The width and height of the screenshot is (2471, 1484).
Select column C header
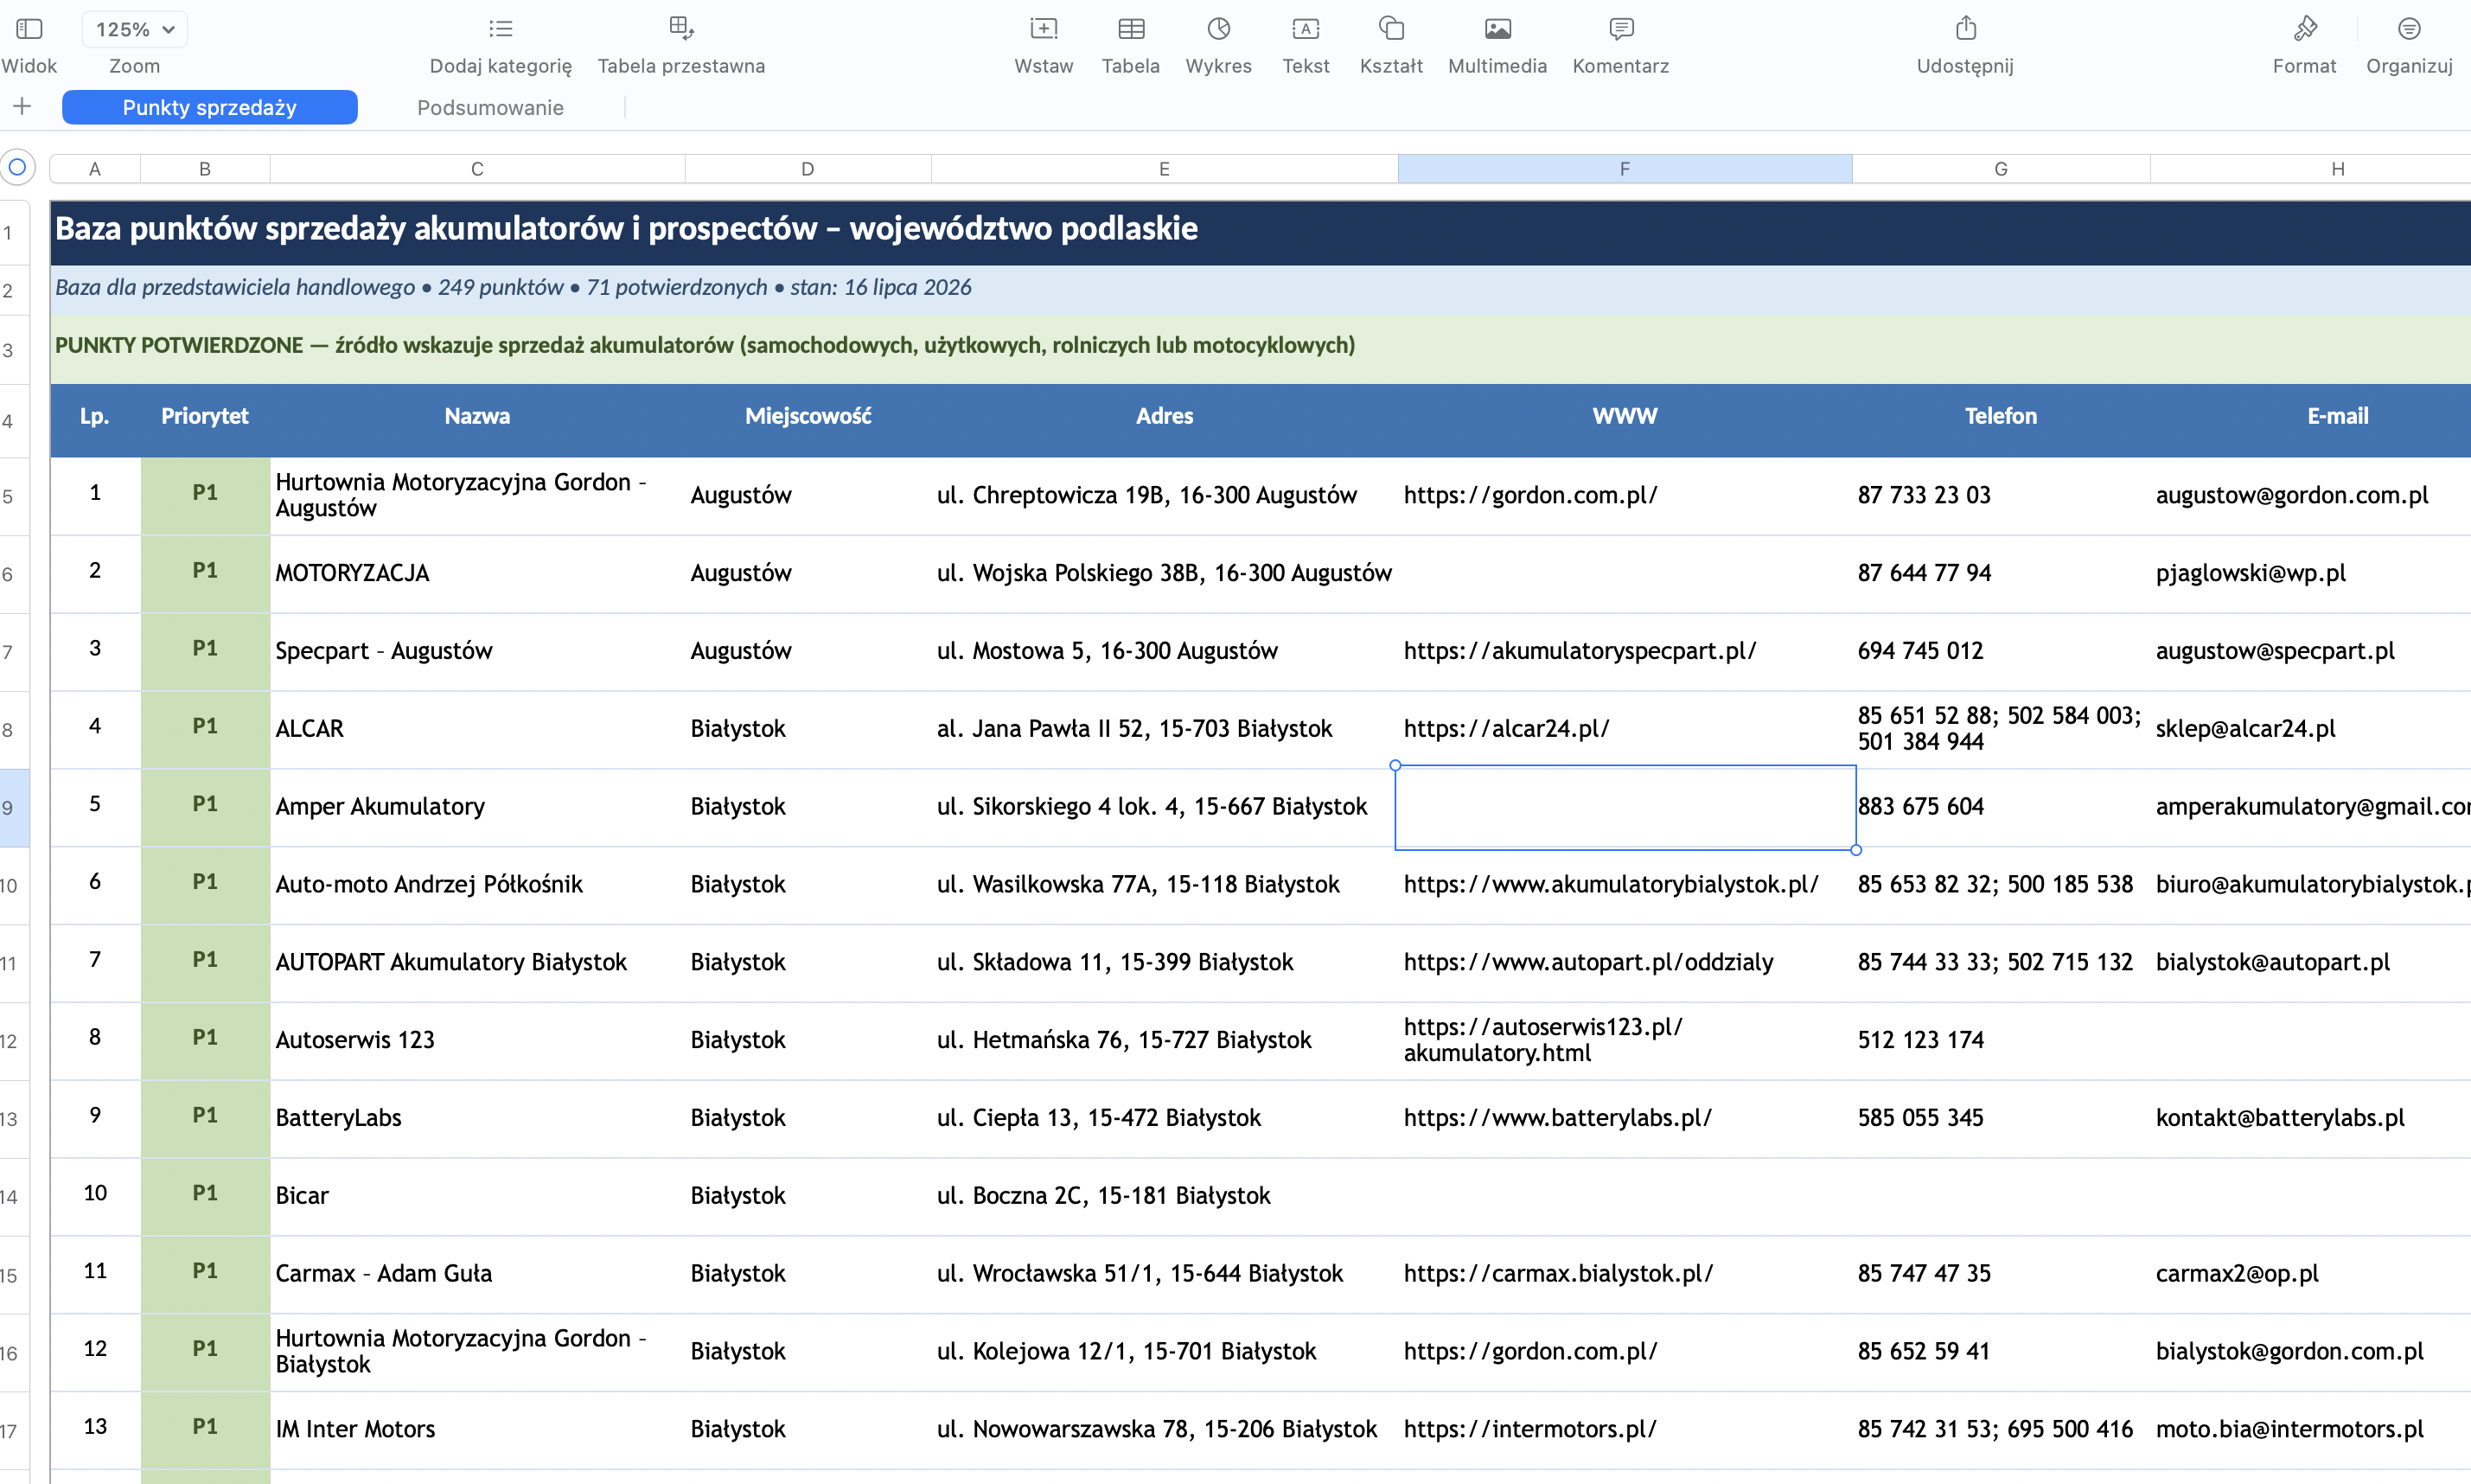(x=476, y=169)
